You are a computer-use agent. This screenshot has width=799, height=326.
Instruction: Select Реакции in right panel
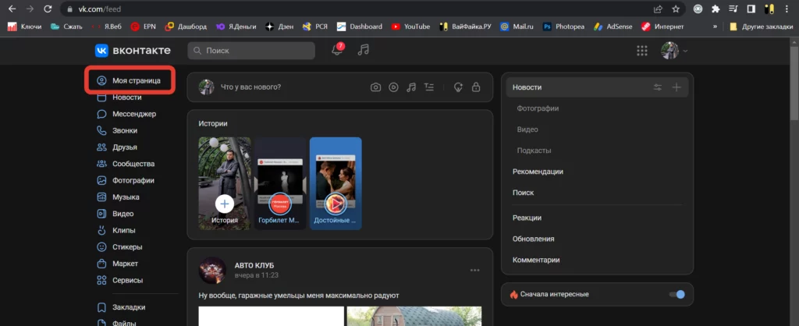click(x=527, y=218)
